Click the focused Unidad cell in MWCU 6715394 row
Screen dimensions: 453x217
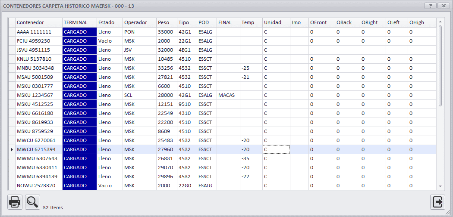click(x=276, y=149)
